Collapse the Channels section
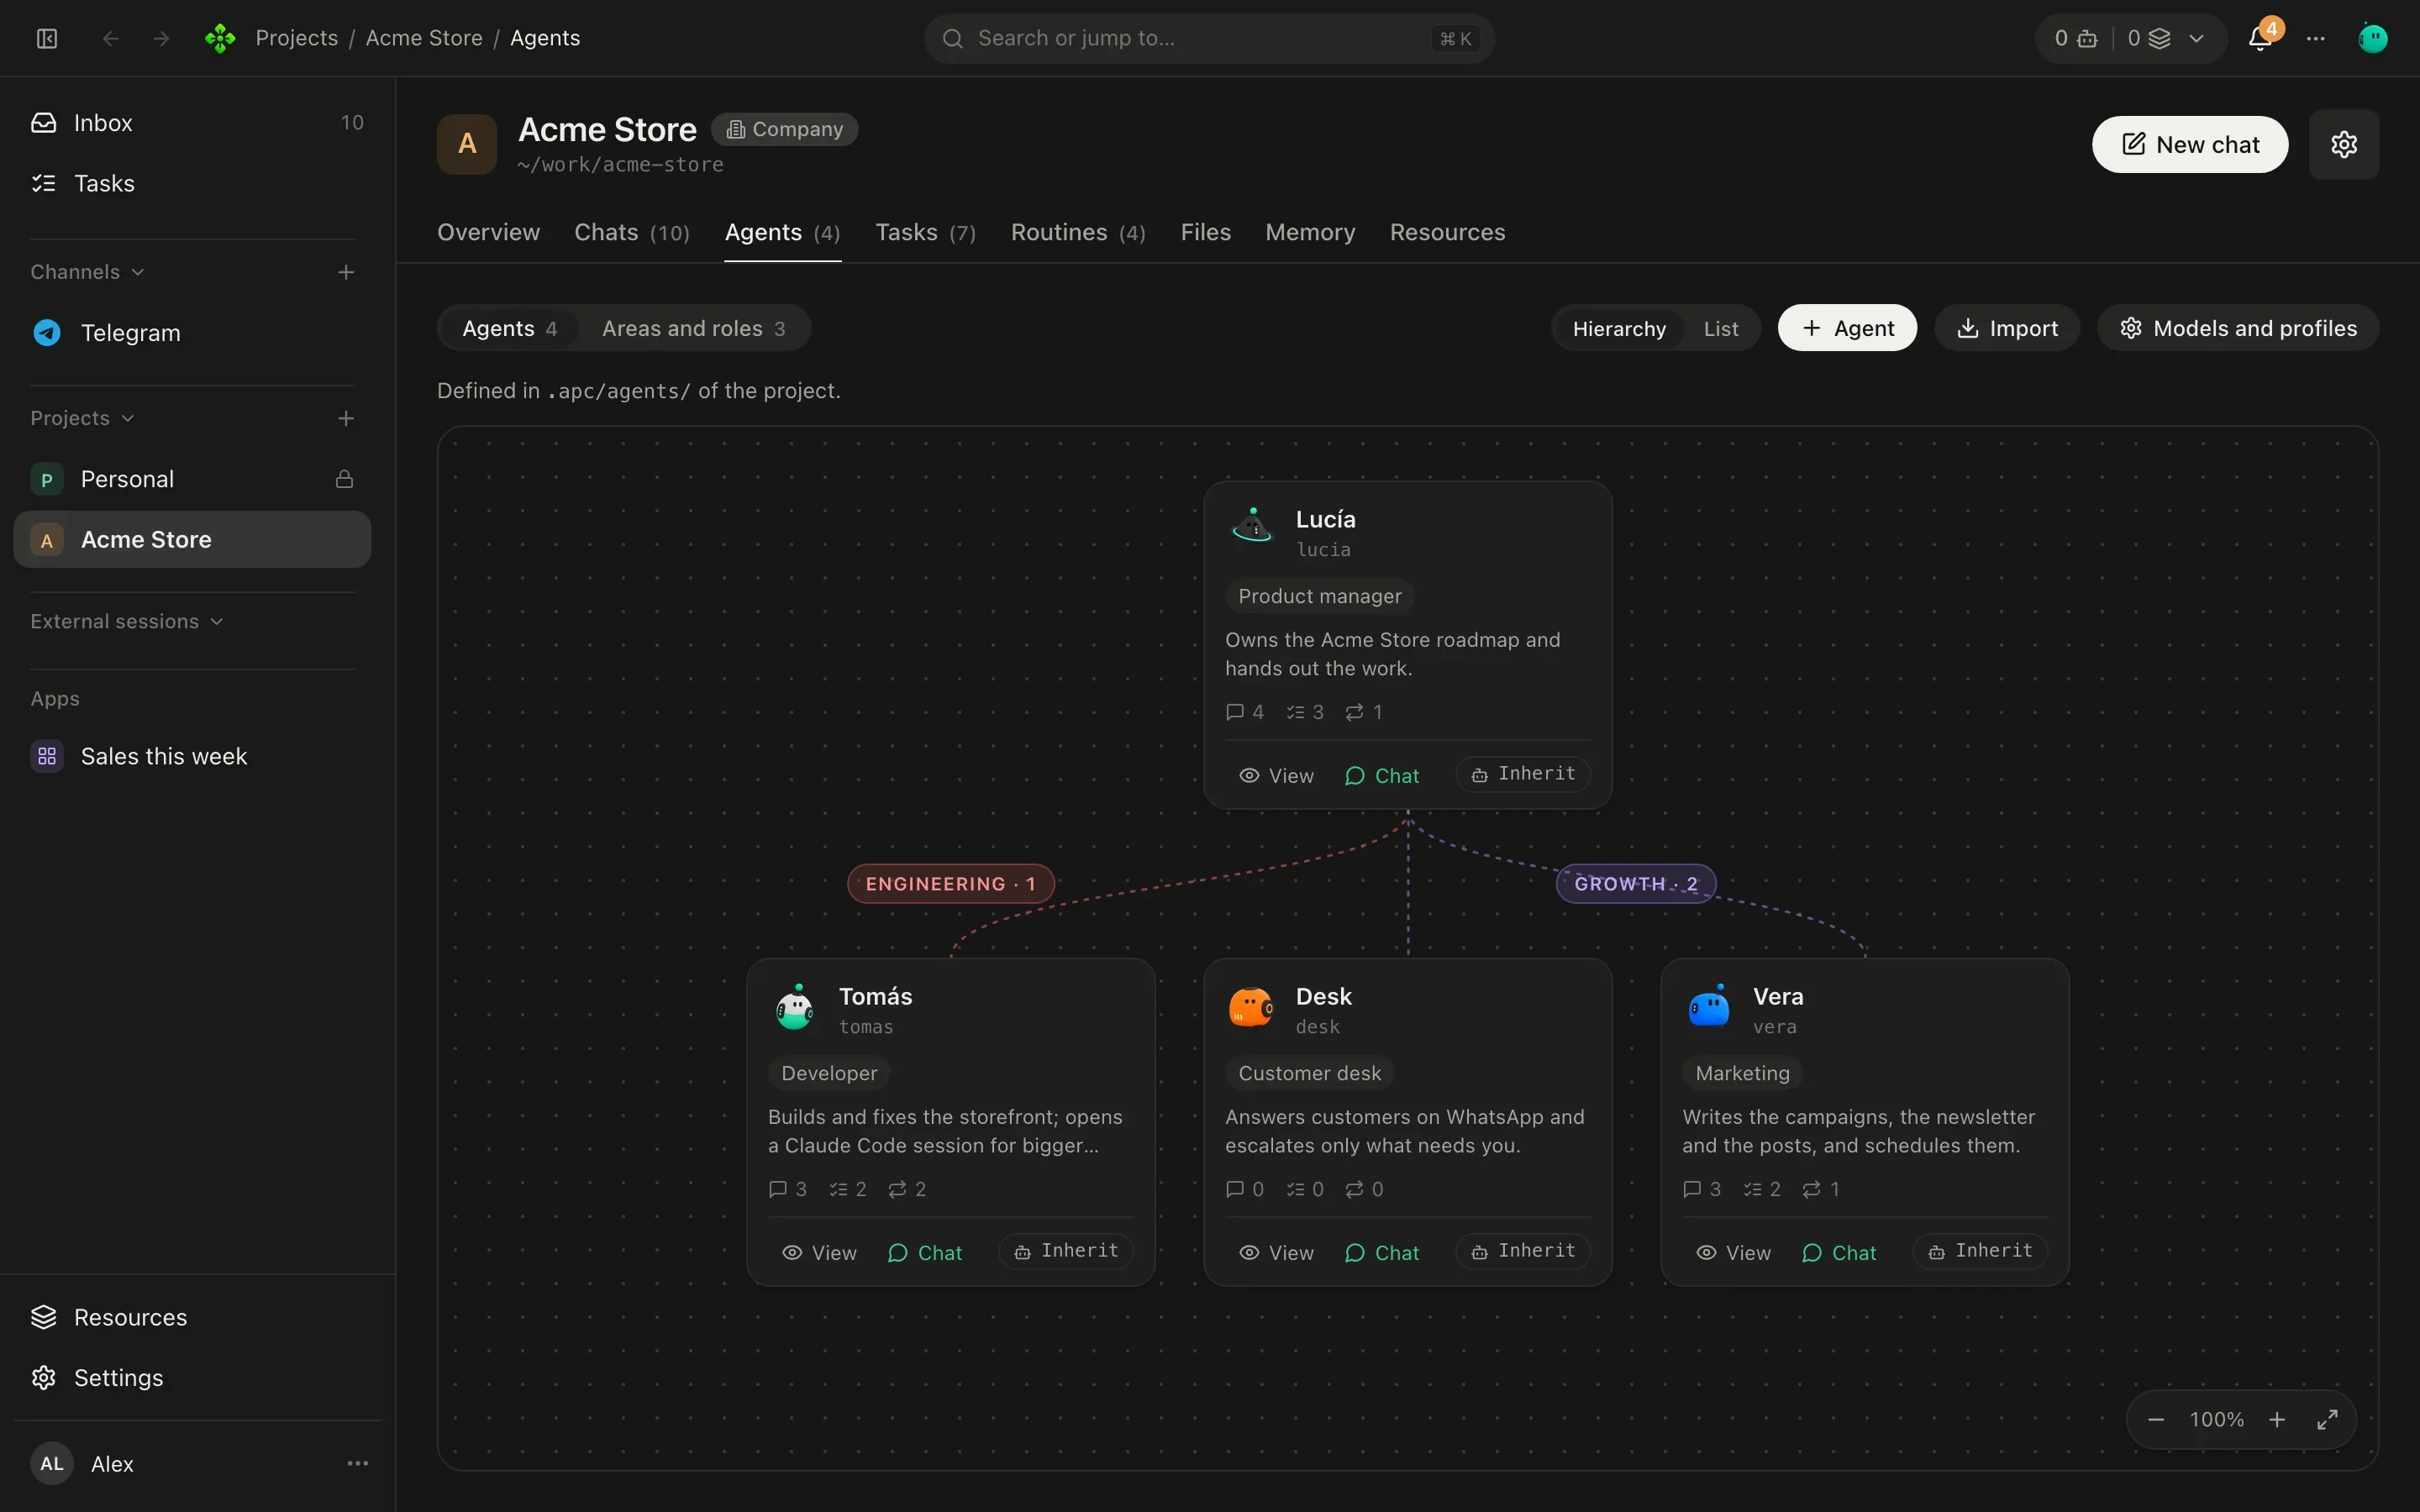This screenshot has height=1512, width=2420. click(x=87, y=272)
